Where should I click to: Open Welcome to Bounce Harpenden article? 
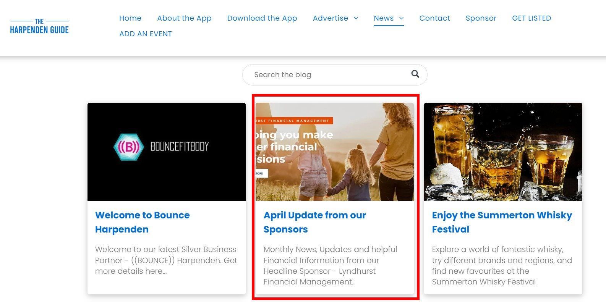(143, 222)
